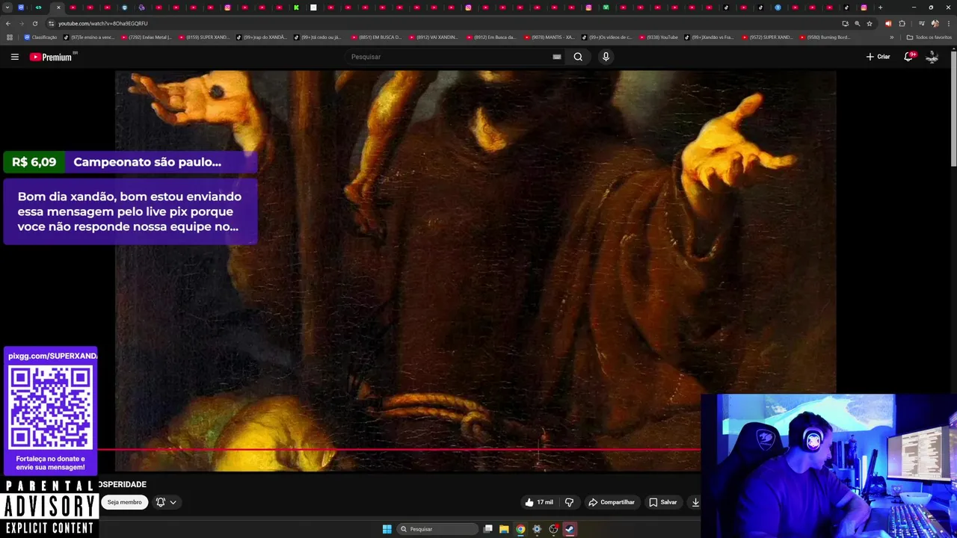Save the video with Salvar
Screen dimensions: 957x538
[x=663, y=502]
